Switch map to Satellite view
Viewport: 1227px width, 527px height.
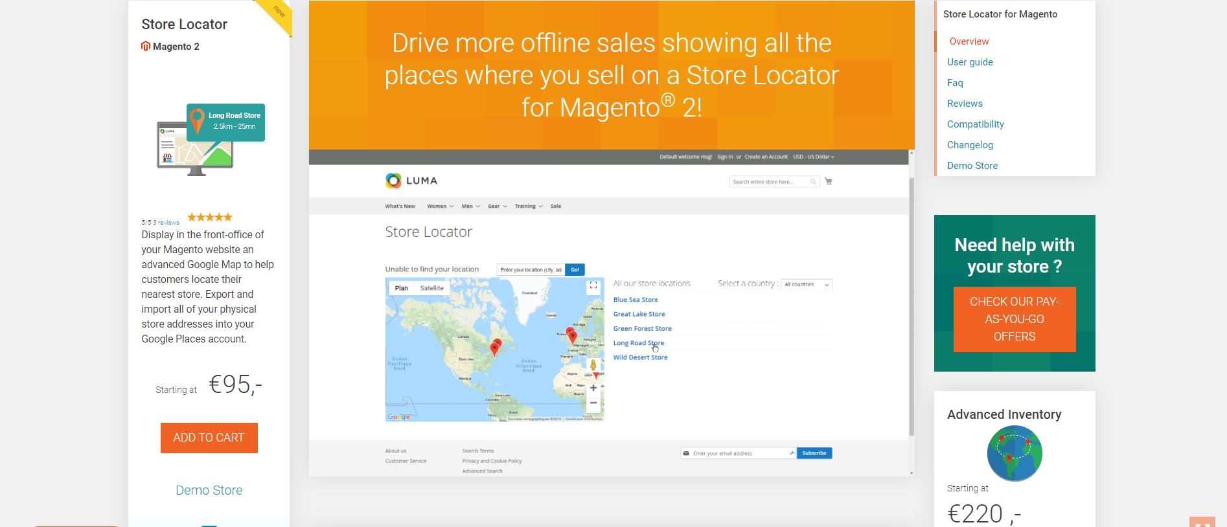pos(432,288)
